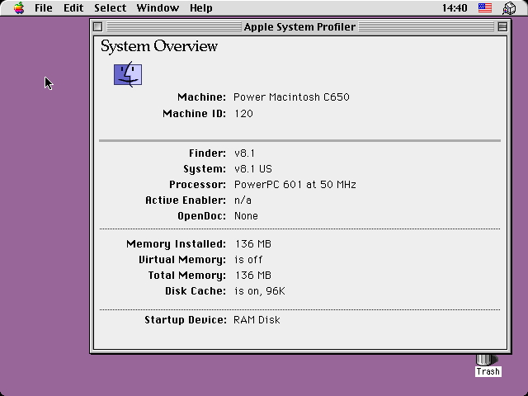Viewport: 528px width, 396px height.
Task: Click the 'Virtual Memory:' label
Action: (x=182, y=260)
